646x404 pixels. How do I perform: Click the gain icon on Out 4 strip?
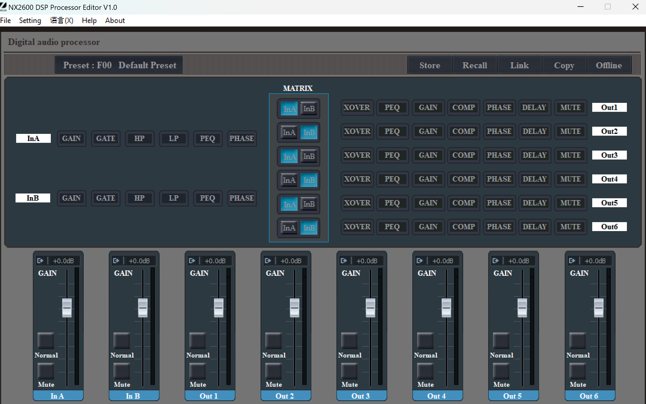[x=420, y=261]
